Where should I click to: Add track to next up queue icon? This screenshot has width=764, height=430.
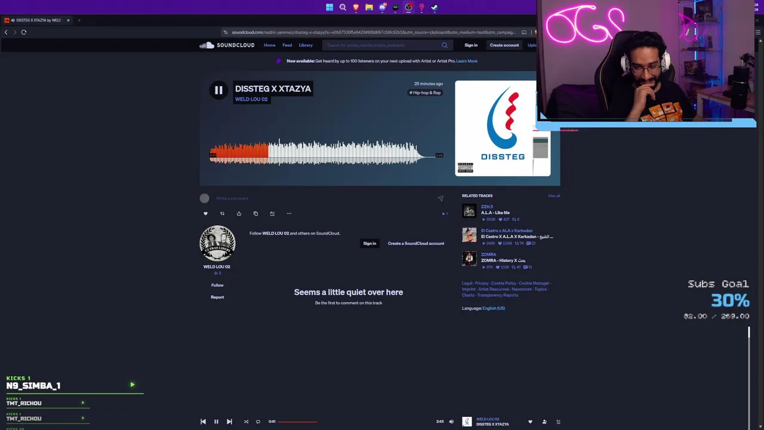click(272, 214)
